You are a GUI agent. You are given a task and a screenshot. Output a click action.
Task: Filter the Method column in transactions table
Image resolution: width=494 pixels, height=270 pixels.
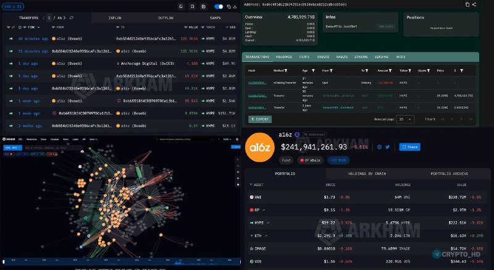(x=286, y=71)
